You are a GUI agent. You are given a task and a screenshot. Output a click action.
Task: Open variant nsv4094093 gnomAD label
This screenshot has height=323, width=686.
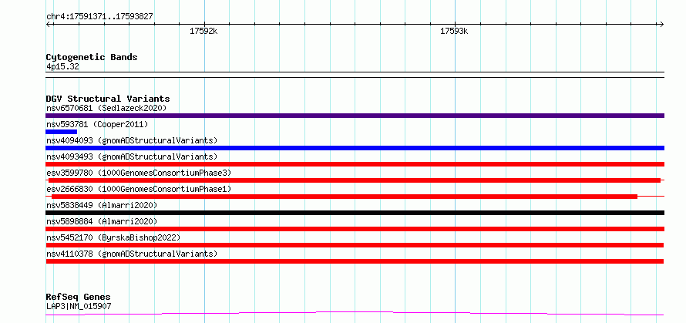tap(132, 140)
